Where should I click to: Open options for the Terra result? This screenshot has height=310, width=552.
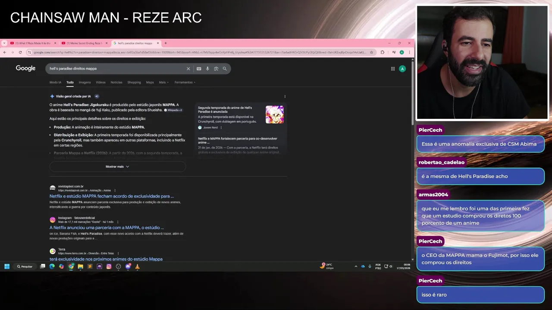click(118, 253)
